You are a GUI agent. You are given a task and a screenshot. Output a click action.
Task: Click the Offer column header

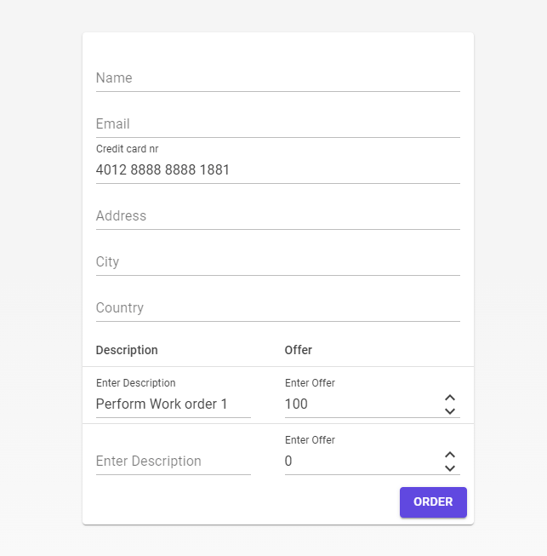pos(299,350)
